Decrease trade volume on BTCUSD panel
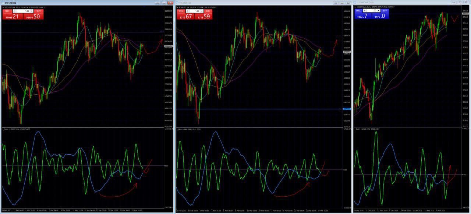 [14, 11]
